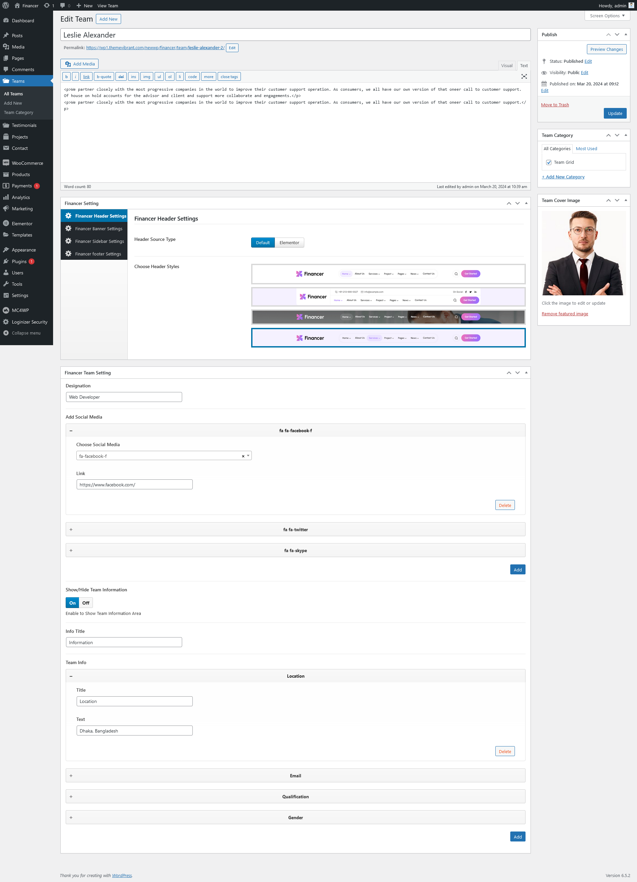
Task: Click the WordPress logo in admin bar
Action: [x=5, y=5]
